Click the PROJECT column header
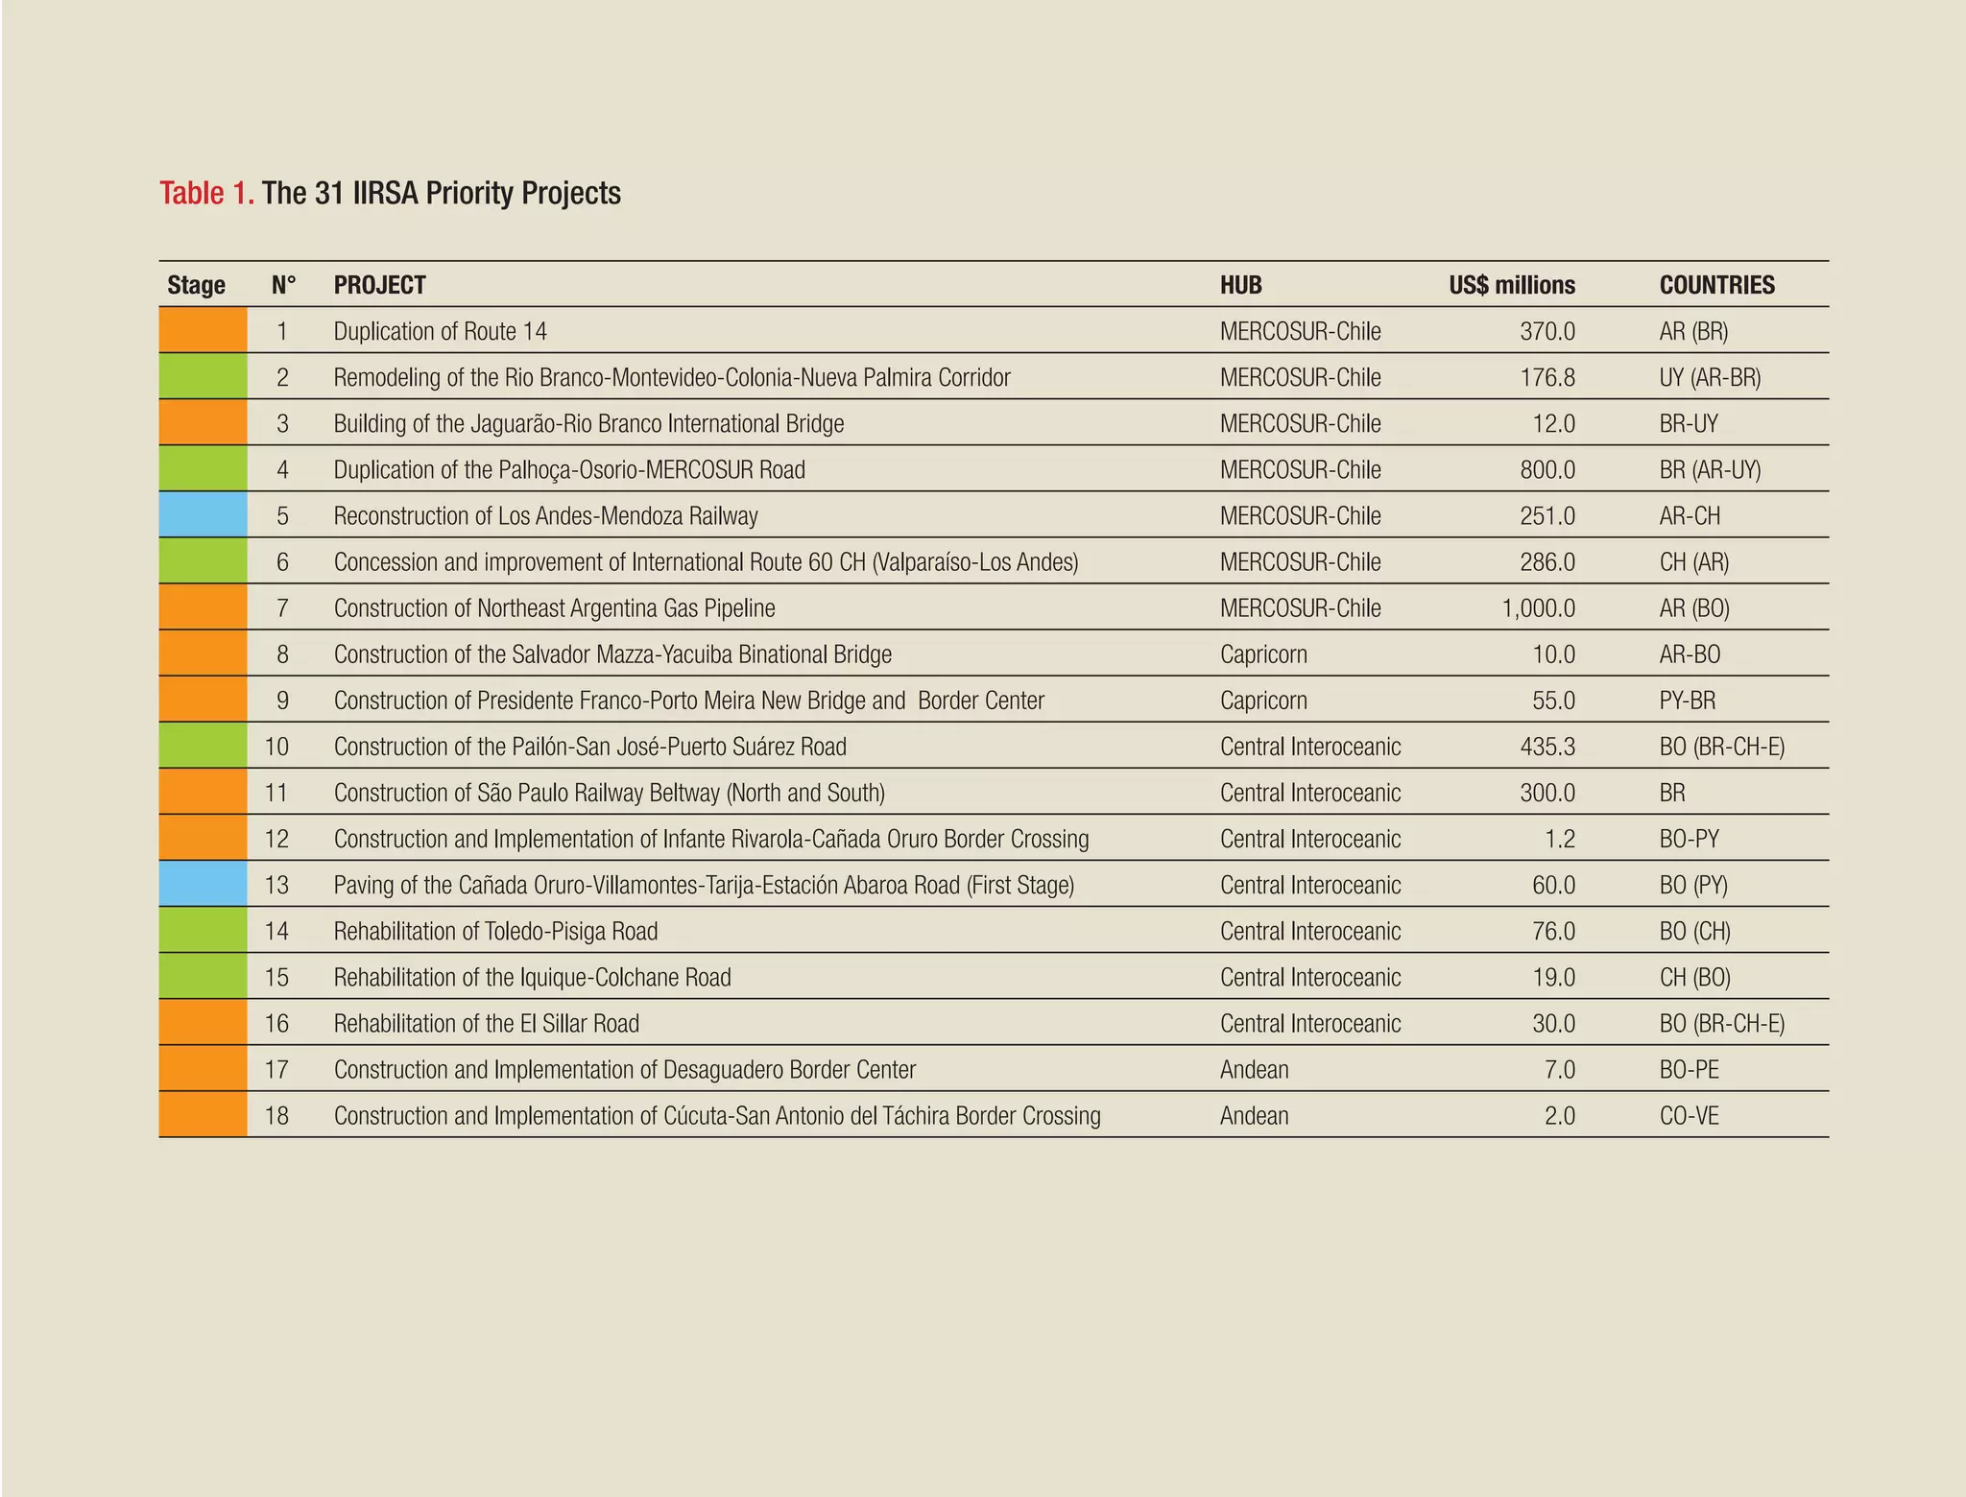Viewport: 1966px width, 1497px height. click(x=379, y=285)
